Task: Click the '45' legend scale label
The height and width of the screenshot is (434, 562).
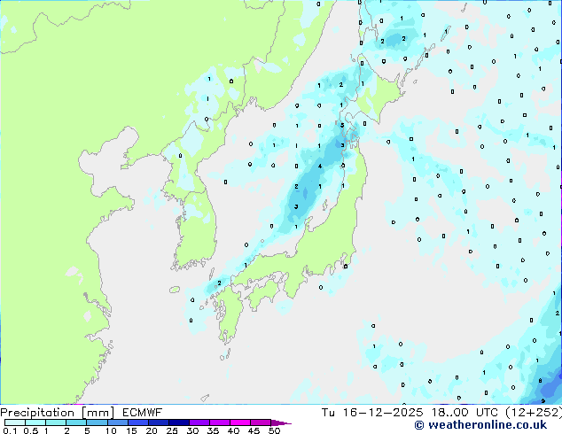Action: [x=254, y=430]
